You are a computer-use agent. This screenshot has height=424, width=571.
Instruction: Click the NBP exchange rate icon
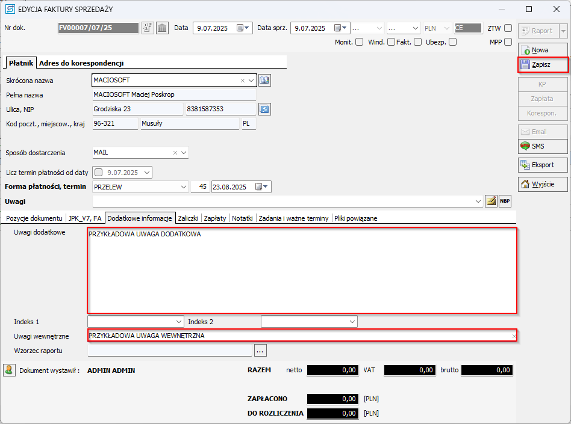point(505,201)
